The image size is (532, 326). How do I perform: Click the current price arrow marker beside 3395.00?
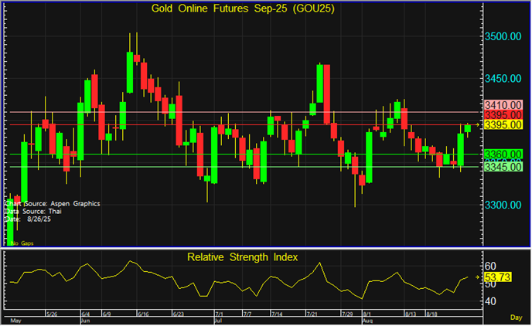point(476,125)
